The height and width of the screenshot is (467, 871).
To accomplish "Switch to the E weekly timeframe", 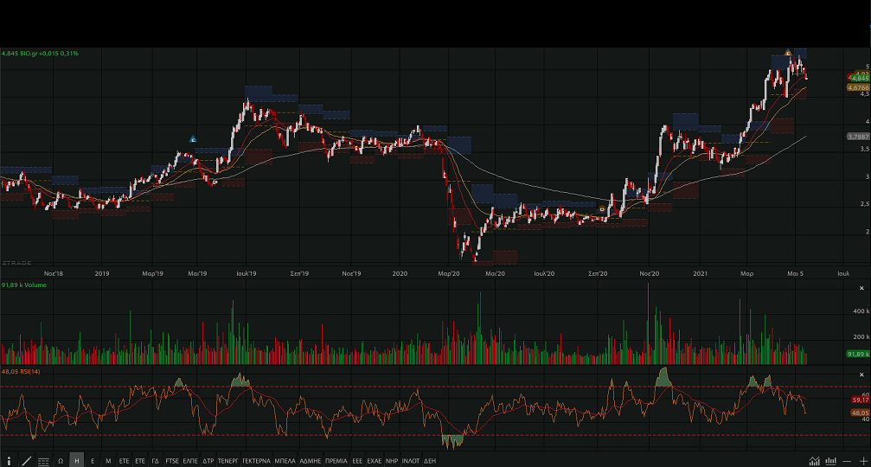I will 93,461.
